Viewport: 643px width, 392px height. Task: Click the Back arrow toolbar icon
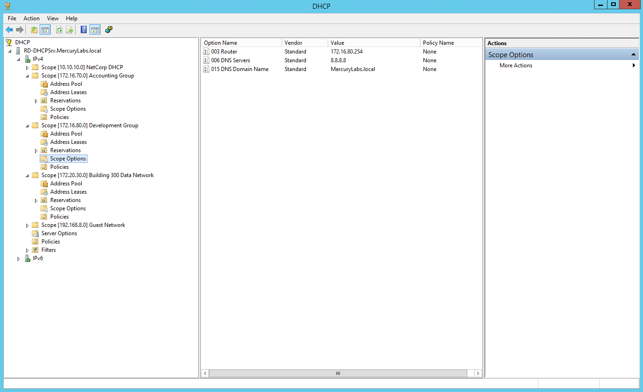coord(9,30)
